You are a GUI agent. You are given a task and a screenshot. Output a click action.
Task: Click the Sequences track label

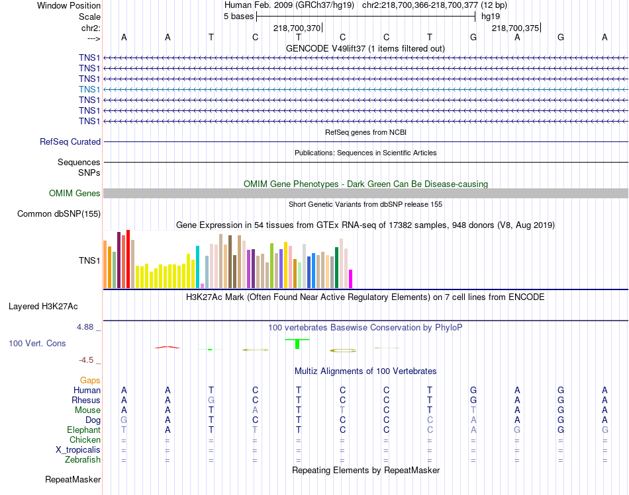coord(79,162)
